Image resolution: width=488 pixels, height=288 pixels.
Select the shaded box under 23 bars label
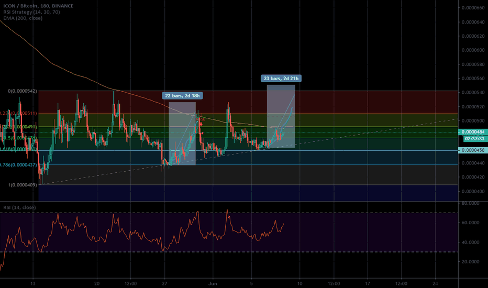281,116
